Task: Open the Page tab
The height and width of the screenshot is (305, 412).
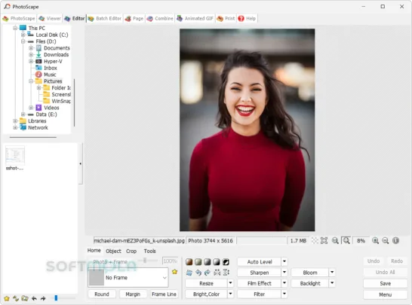Action: pos(134,18)
